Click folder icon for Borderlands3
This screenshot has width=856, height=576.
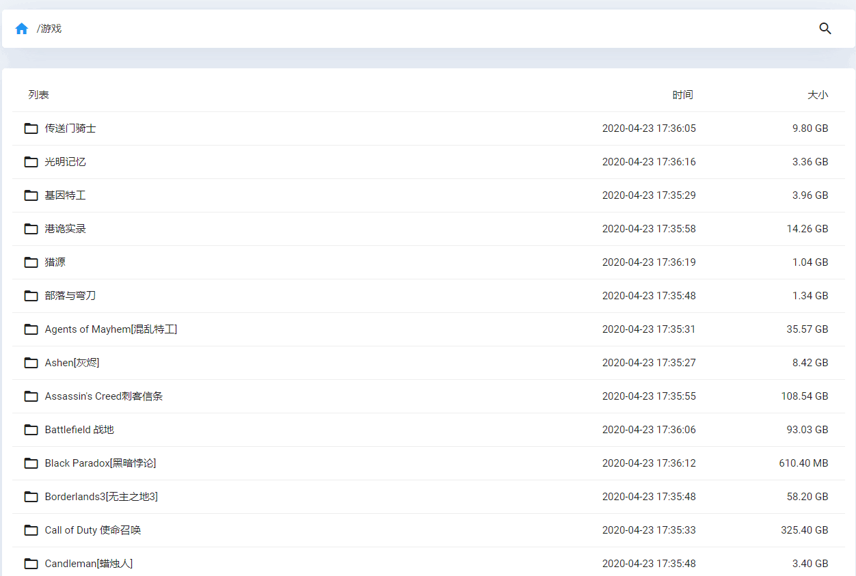[x=31, y=497]
